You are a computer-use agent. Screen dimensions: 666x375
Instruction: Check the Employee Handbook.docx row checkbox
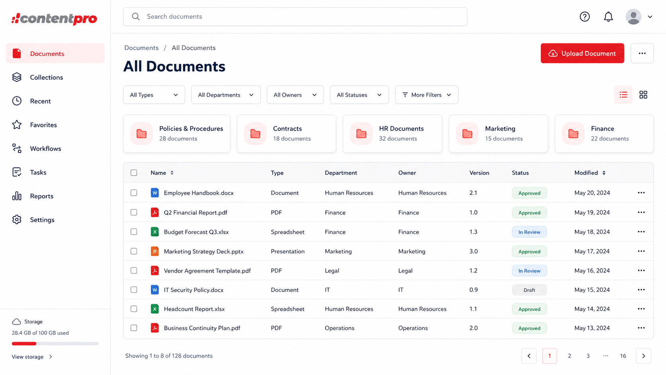click(134, 193)
